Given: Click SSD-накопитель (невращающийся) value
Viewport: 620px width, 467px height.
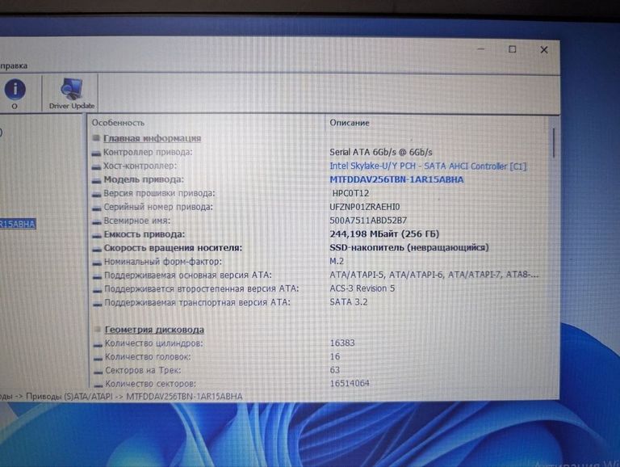Looking at the screenshot, I should click(408, 248).
